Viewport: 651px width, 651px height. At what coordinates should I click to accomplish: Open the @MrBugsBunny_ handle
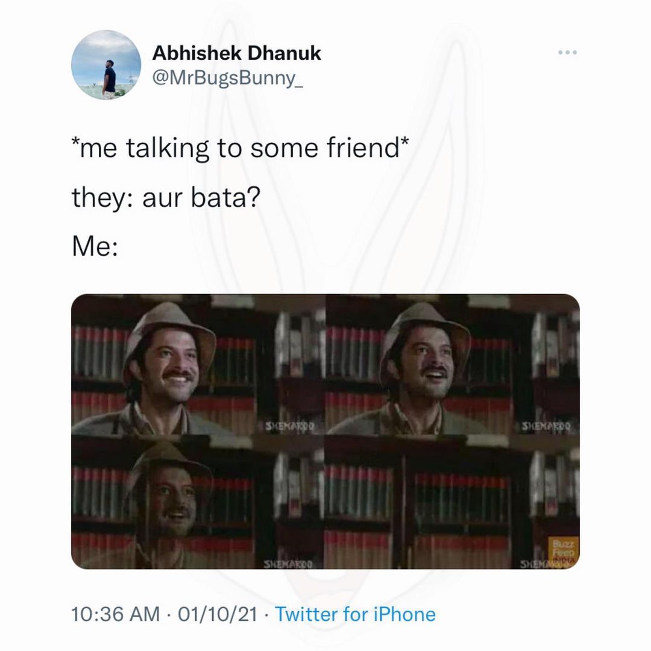[x=227, y=78]
